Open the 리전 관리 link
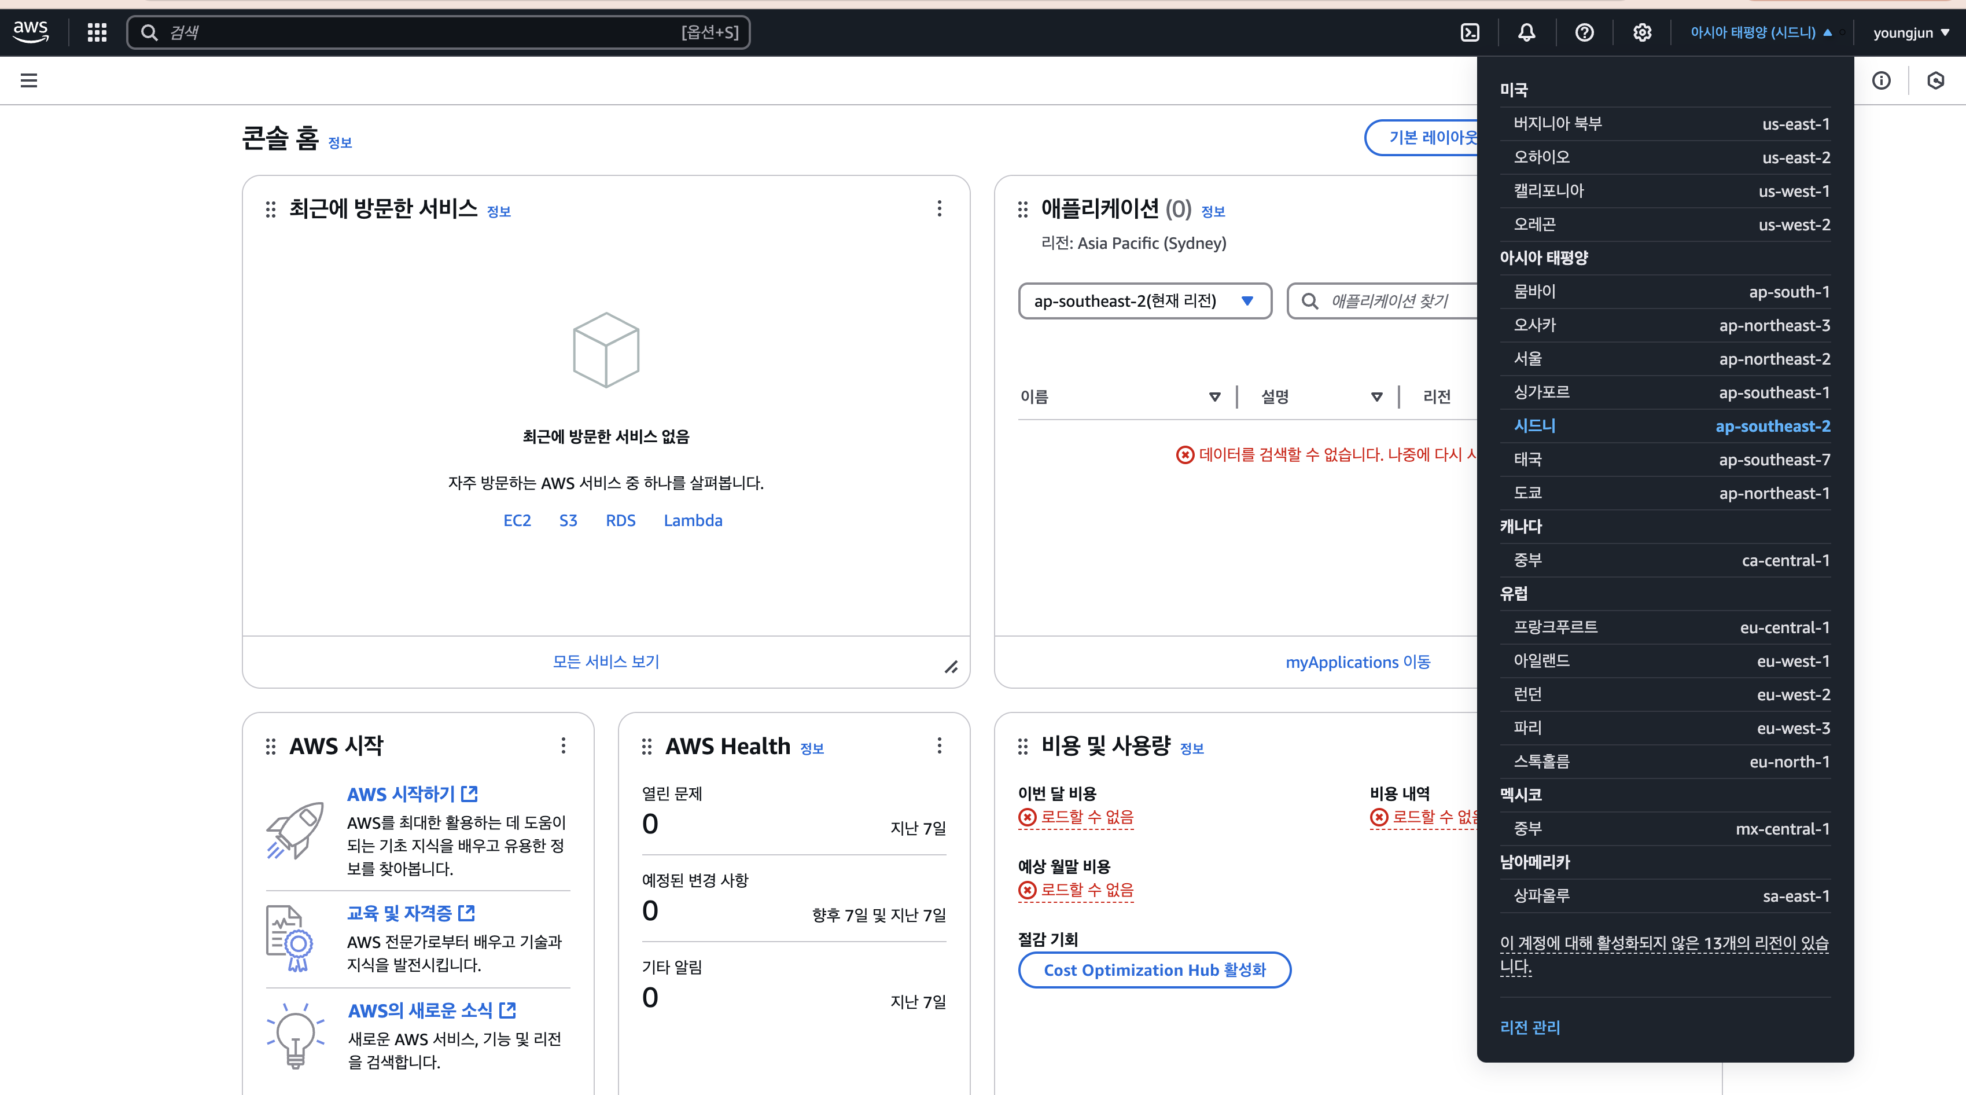Viewport: 1966px width, 1095px height. point(1529,1027)
